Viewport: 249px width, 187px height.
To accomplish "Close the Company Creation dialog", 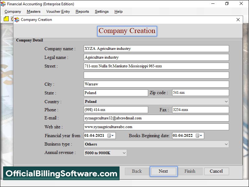I will (238, 20).
